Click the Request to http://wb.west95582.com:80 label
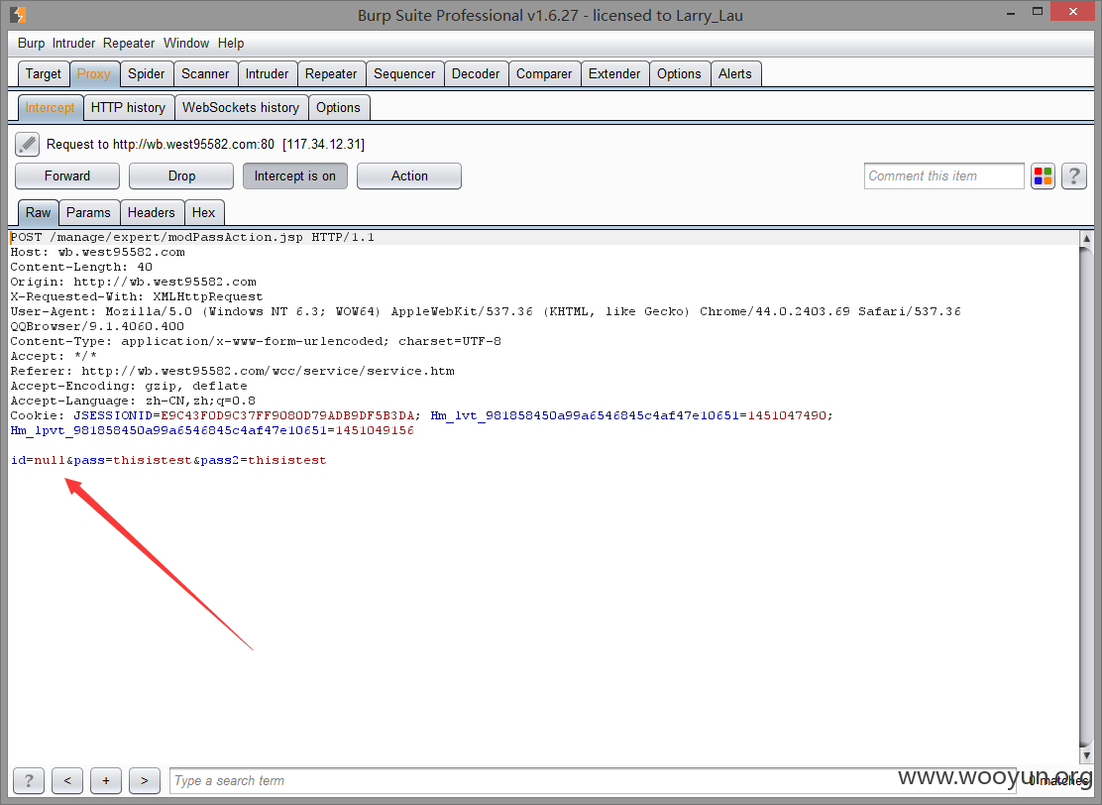Image resolution: width=1102 pixels, height=805 pixels. 205,144
